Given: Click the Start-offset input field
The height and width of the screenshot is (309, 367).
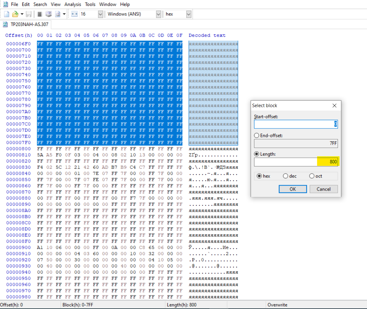Looking at the screenshot, I should [296, 124].
